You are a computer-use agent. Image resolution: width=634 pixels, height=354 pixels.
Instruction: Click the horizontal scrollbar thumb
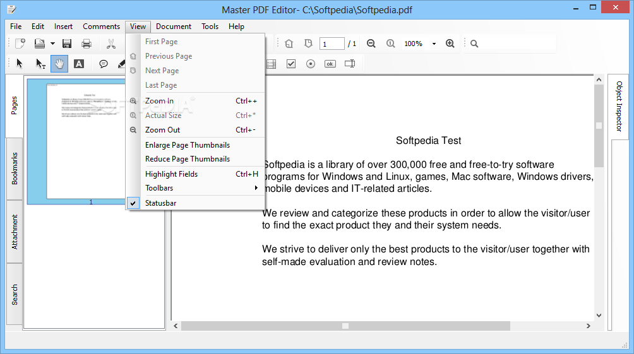coord(345,326)
